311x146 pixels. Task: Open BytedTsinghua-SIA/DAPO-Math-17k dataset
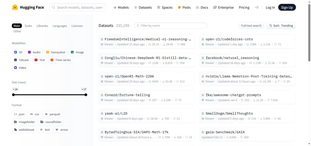tap(147, 134)
